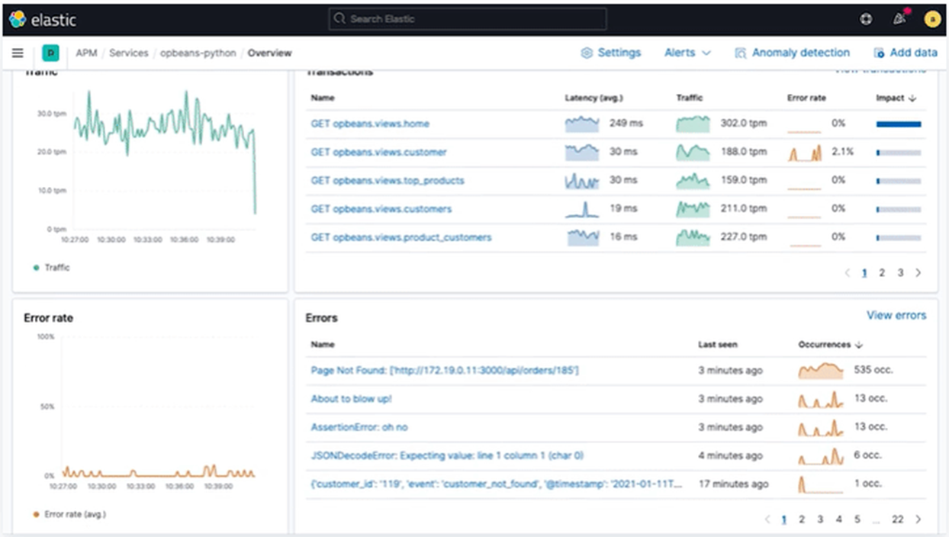Click impact bar for opbeans.views.home
This screenshot has width=949, height=537.
click(899, 124)
